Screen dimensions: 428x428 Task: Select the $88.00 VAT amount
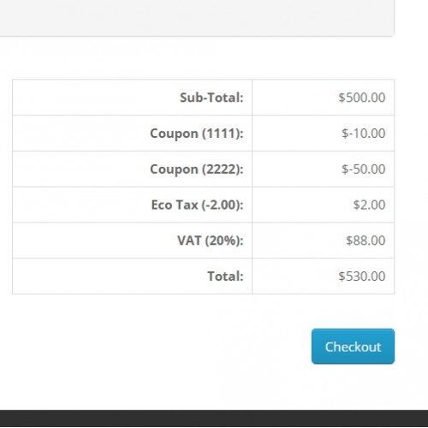pyautogui.click(x=366, y=241)
